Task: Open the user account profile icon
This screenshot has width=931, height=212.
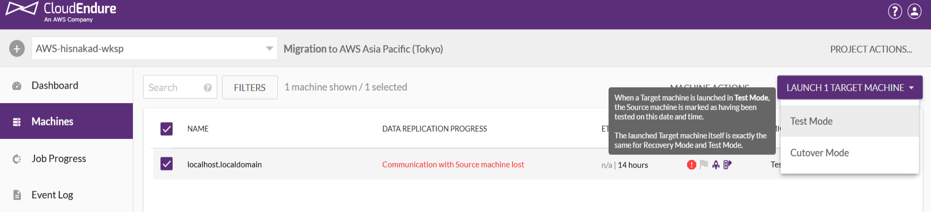Action: (x=915, y=11)
